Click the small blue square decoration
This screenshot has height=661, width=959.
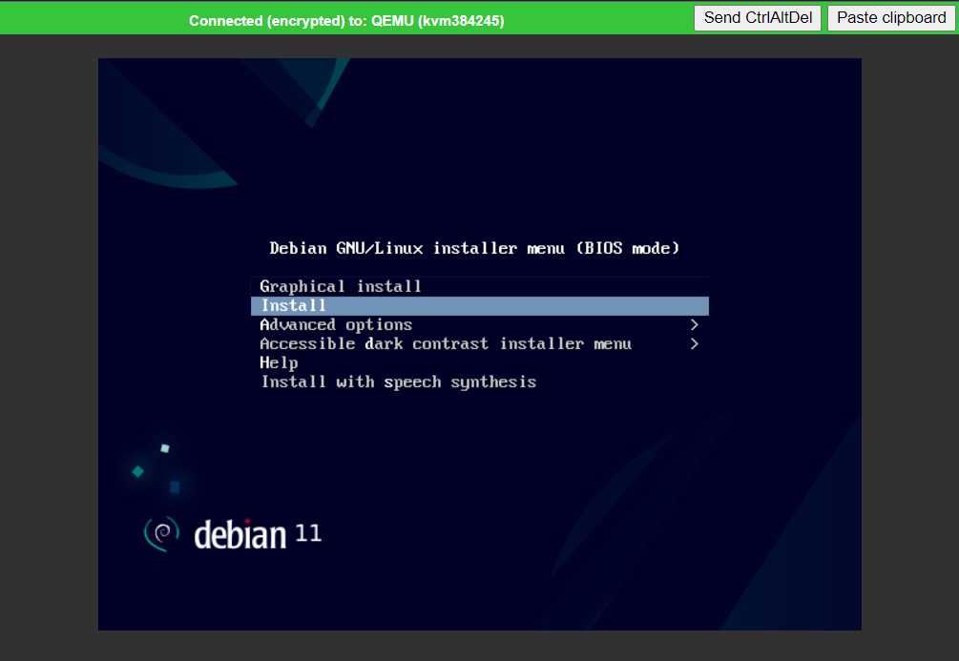click(x=175, y=486)
